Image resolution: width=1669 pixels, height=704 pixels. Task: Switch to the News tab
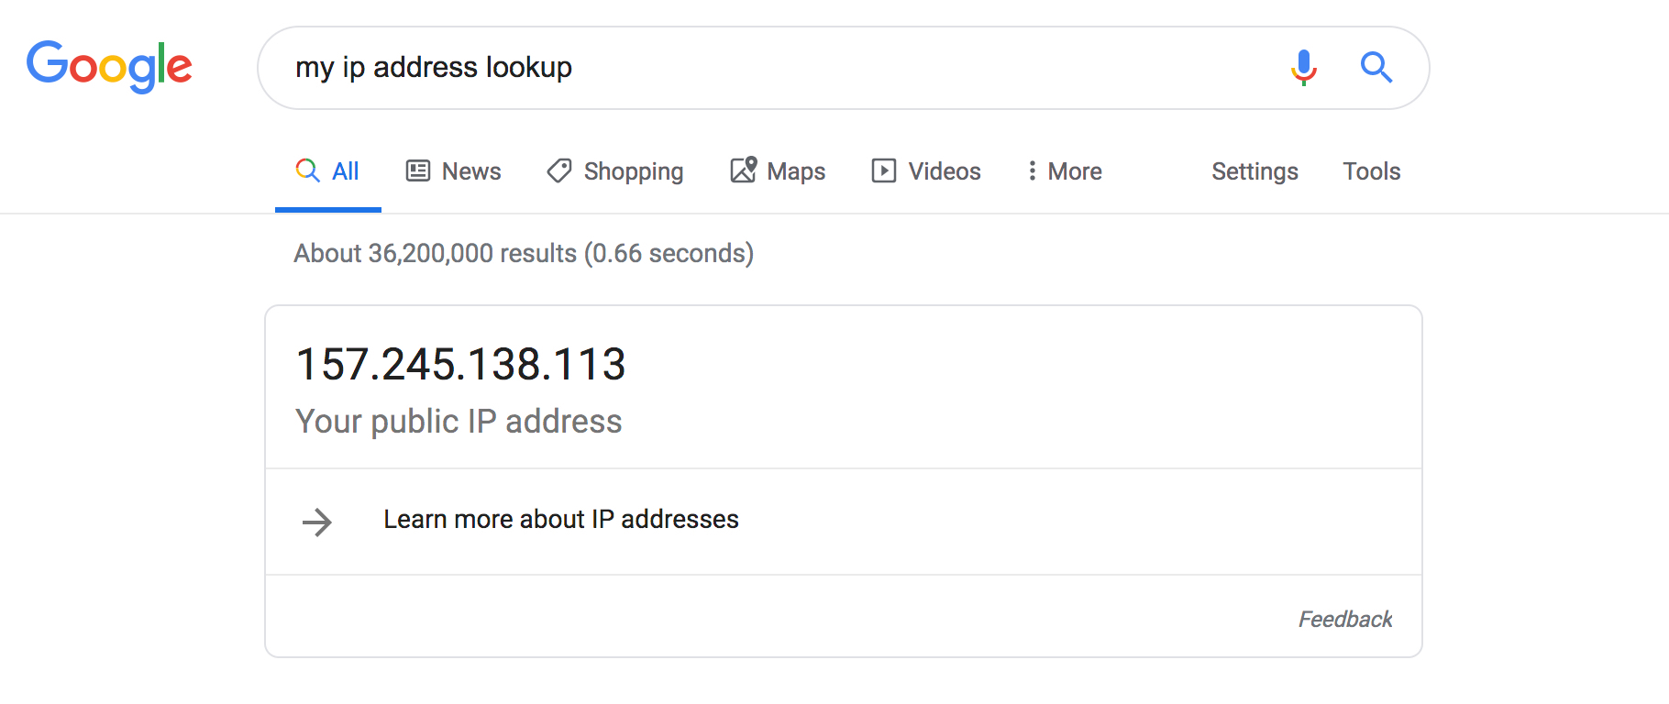click(x=471, y=171)
